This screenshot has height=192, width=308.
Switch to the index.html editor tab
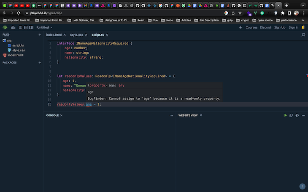[54, 35]
